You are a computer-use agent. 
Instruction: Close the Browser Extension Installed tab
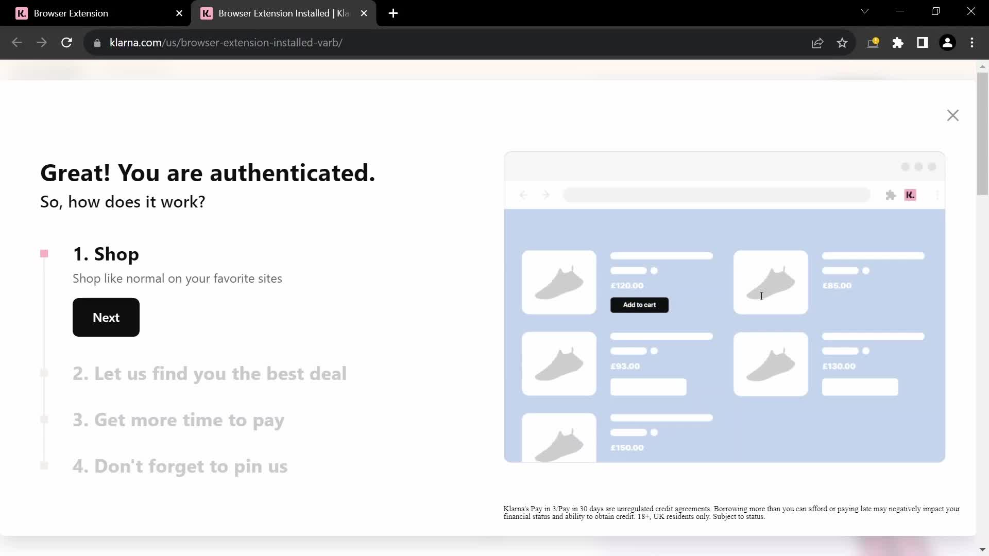(364, 13)
